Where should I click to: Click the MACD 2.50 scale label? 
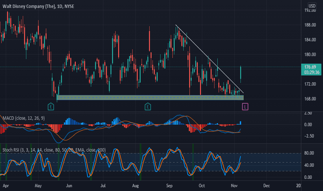pos(308,113)
